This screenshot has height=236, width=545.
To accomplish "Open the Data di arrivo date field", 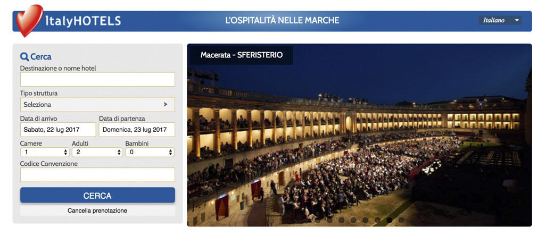I will pyautogui.click(x=58, y=130).
